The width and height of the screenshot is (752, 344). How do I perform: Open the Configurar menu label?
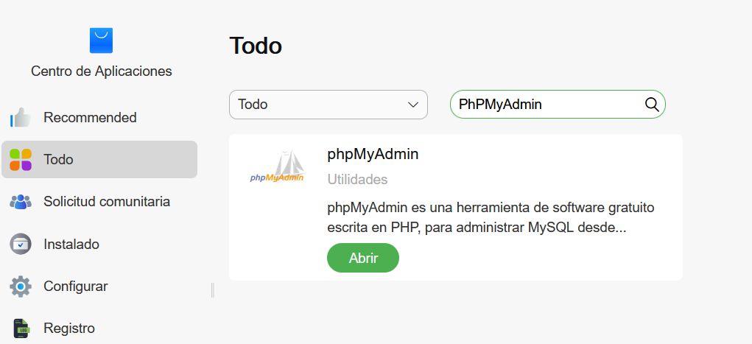(x=76, y=287)
